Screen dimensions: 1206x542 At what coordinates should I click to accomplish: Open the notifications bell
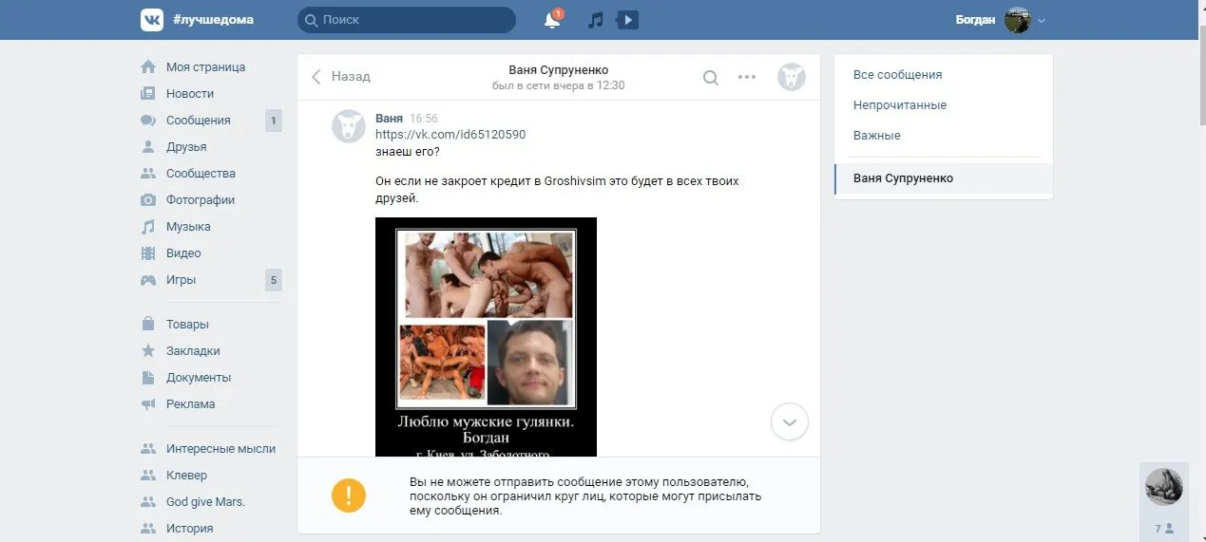coord(551,20)
